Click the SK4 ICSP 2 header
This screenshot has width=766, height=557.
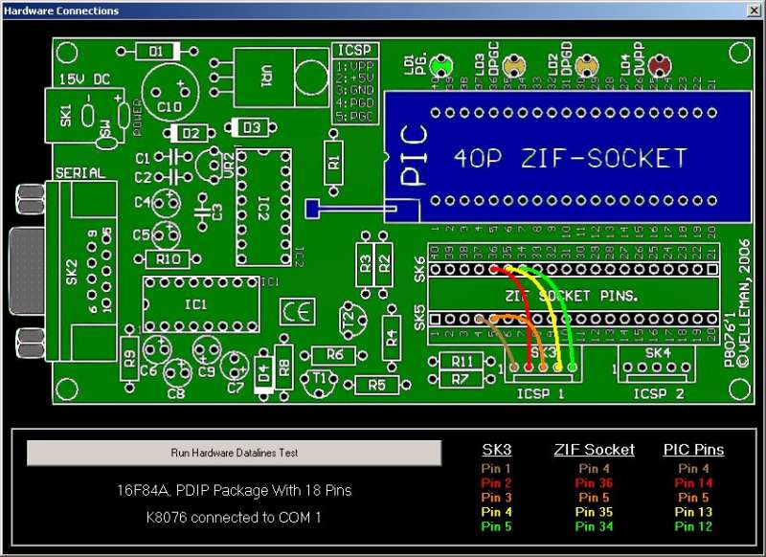click(x=658, y=365)
